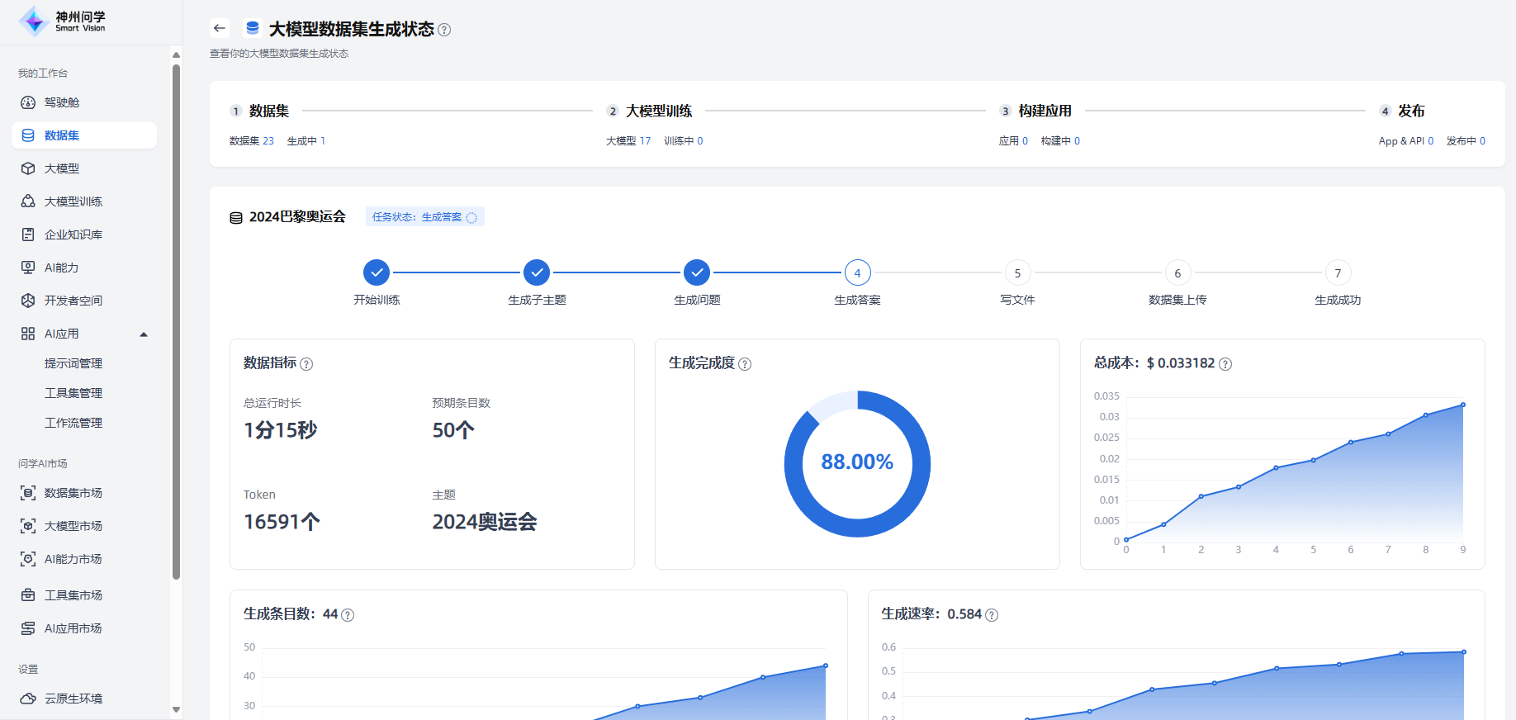Click step 3 构建应用 heading
The height and width of the screenshot is (720, 1516).
click(1045, 111)
